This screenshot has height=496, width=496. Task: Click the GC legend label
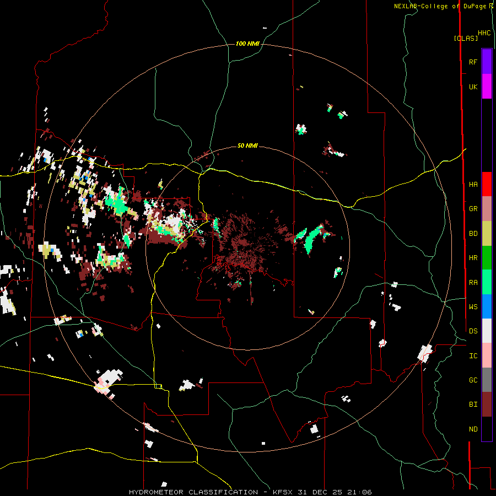[473, 380]
